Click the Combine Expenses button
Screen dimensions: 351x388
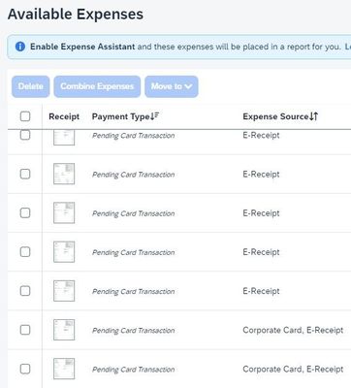pyautogui.click(x=97, y=86)
